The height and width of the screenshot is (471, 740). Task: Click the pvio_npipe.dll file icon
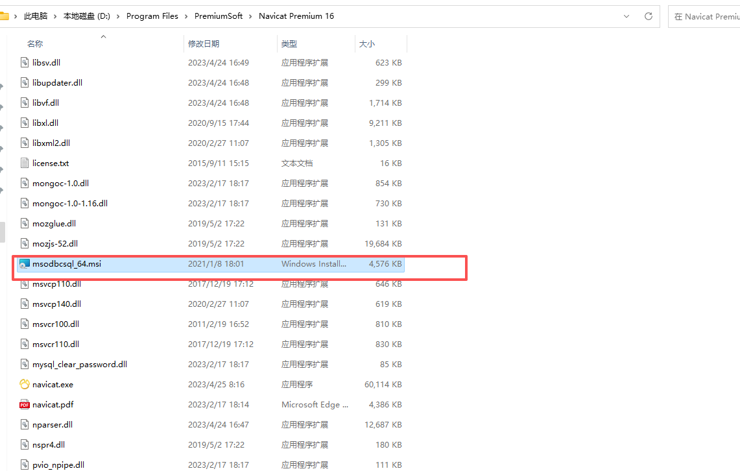coord(25,465)
